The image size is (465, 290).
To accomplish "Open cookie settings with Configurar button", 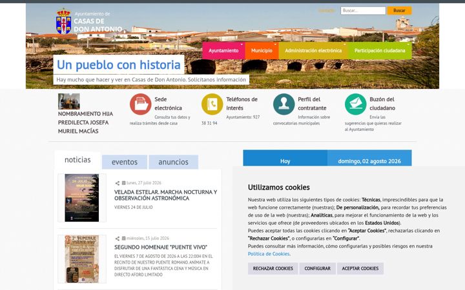I will pos(318,268).
